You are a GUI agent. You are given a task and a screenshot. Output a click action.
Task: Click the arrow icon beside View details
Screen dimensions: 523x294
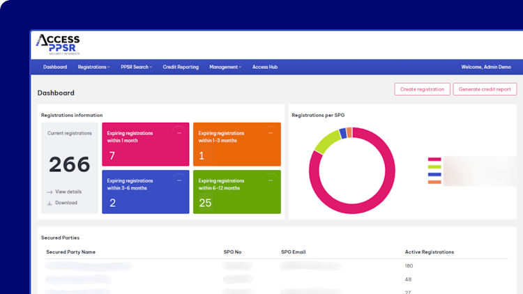tap(50, 192)
